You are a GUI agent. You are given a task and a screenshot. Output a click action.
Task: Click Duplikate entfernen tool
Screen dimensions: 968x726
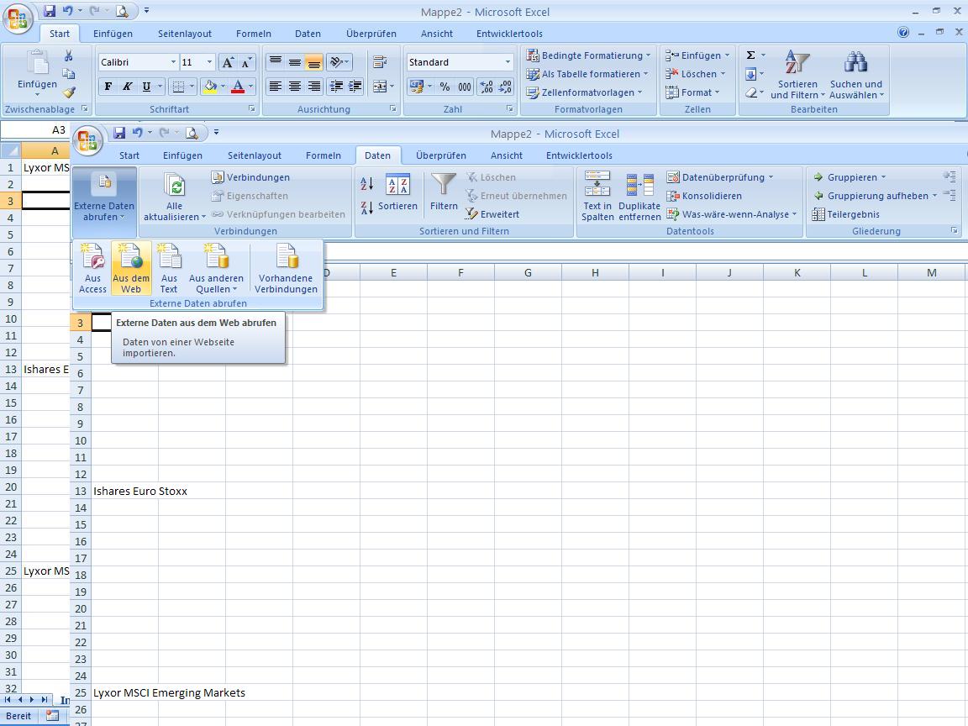(639, 197)
